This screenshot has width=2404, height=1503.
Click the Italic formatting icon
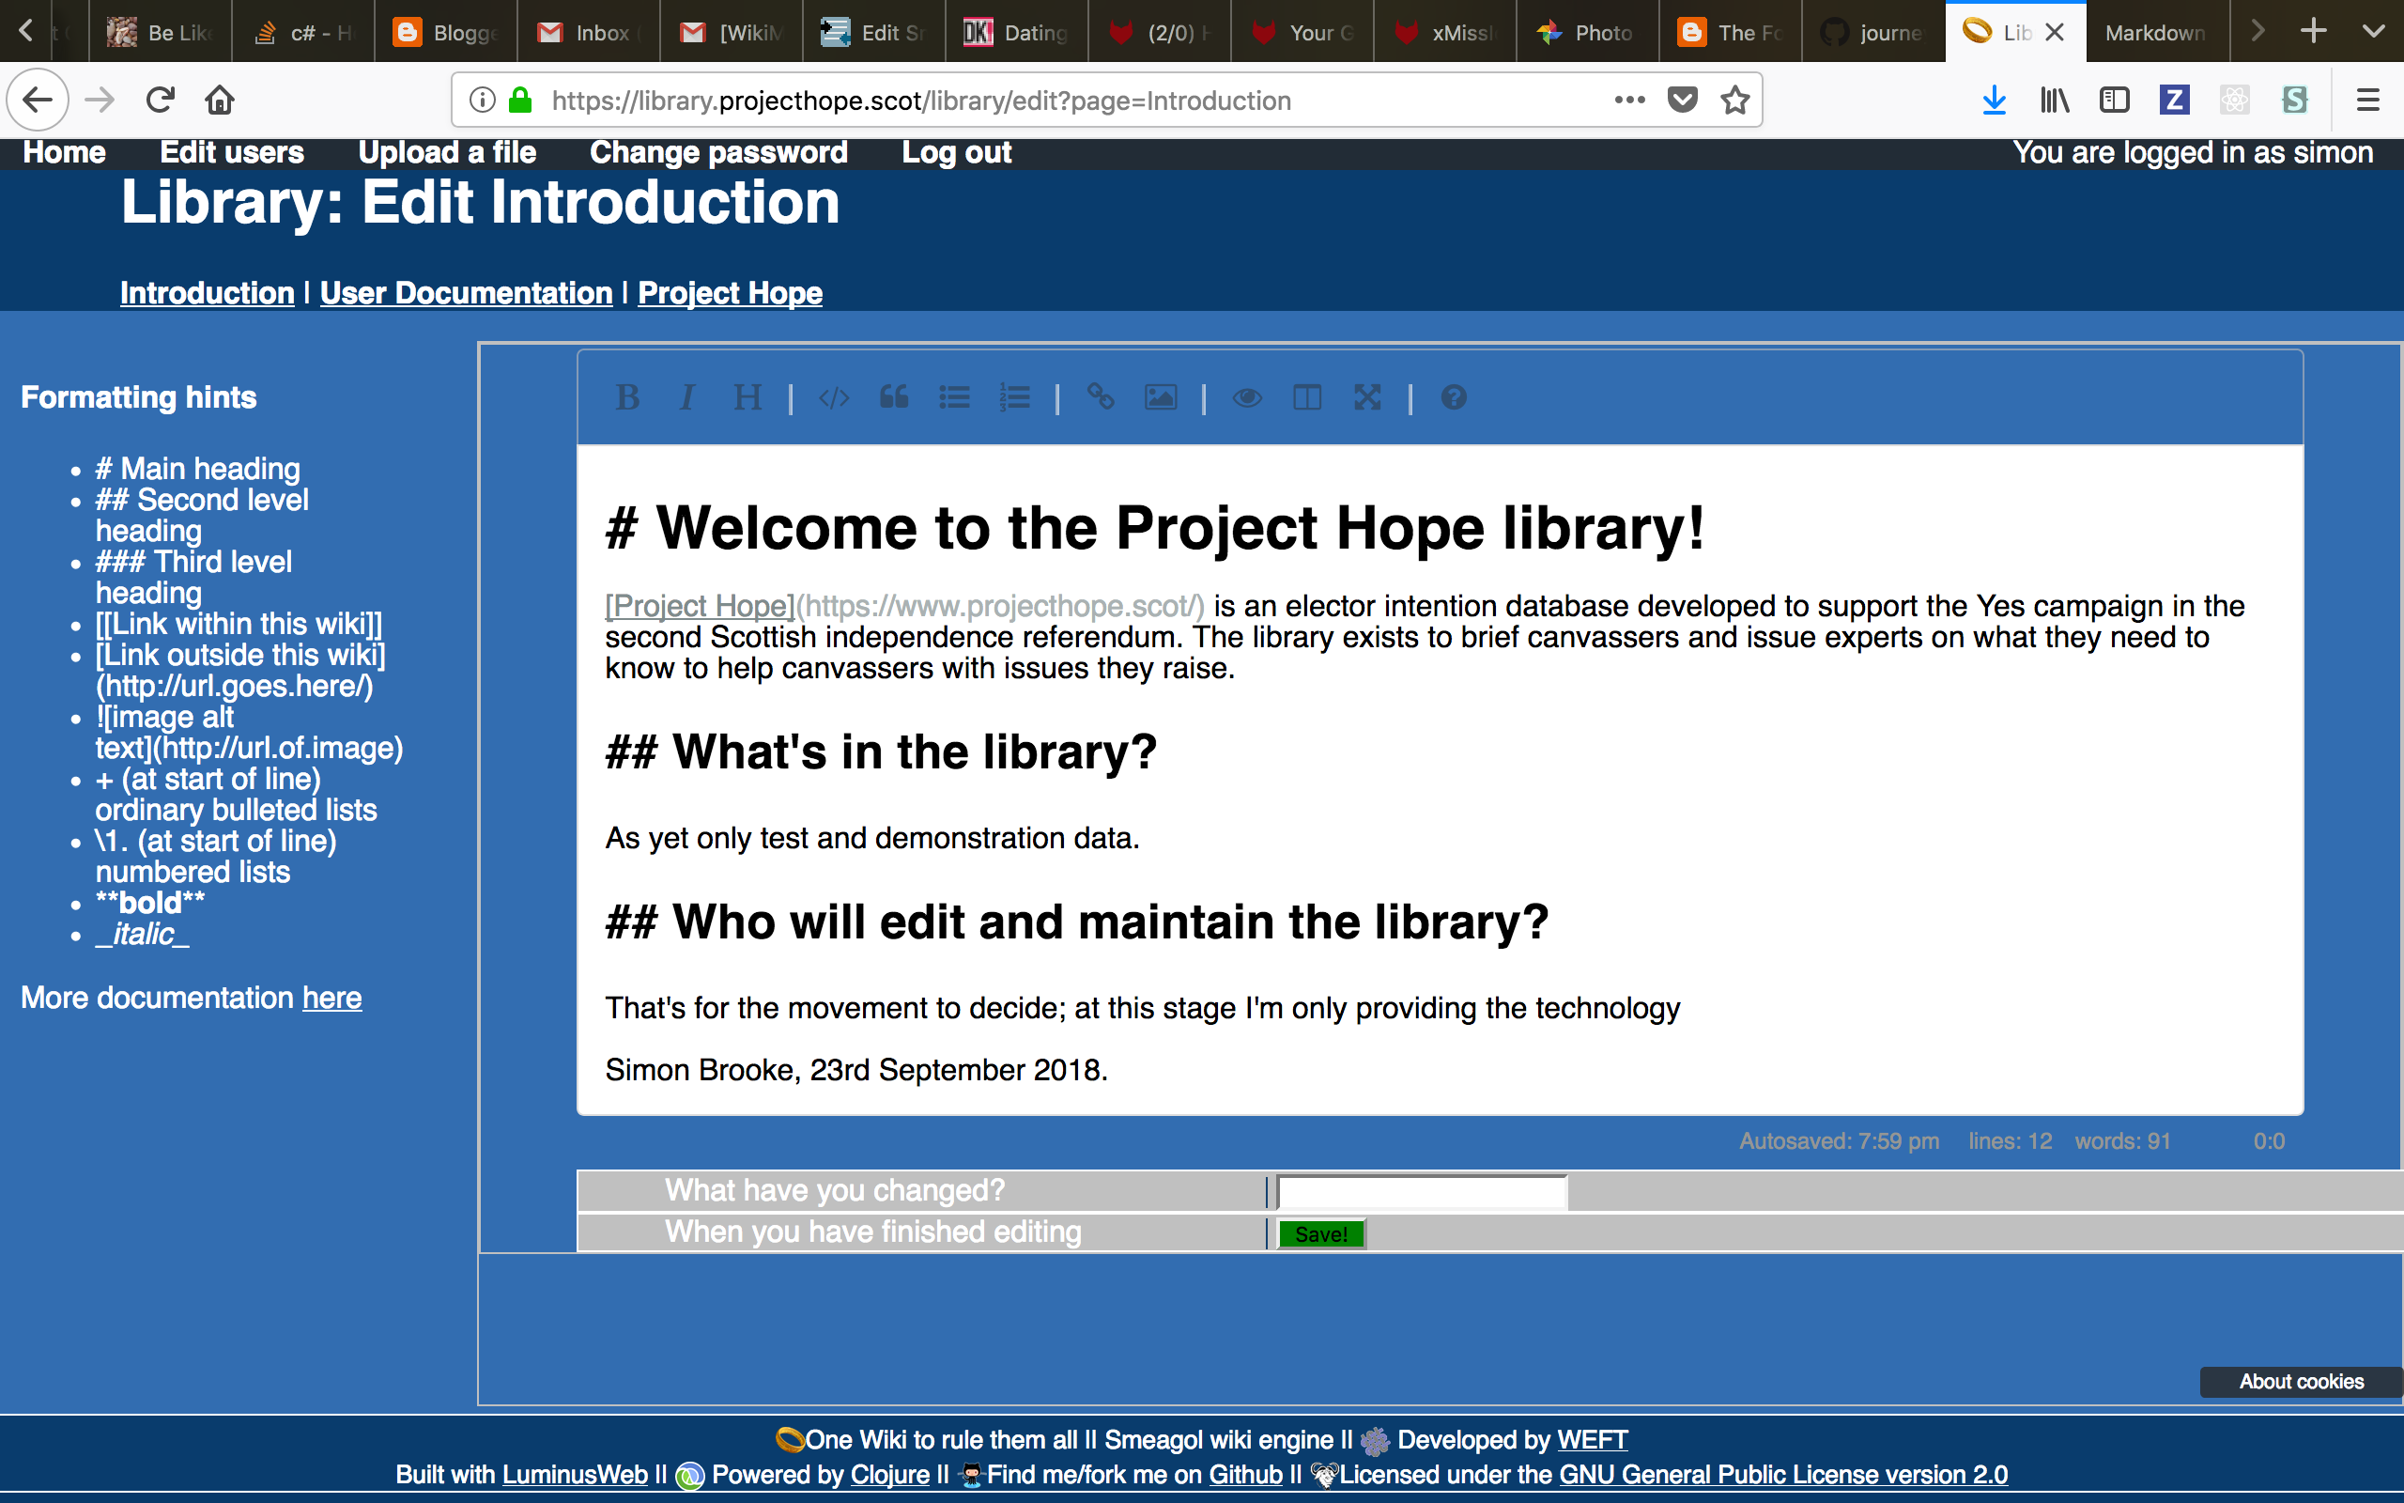pos(686,397)
